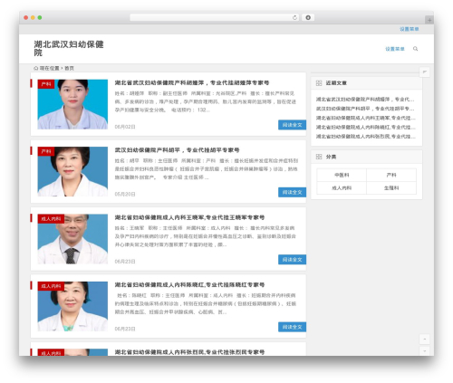
Task: Click the browser reload icon
Action: tap(294, 17)
